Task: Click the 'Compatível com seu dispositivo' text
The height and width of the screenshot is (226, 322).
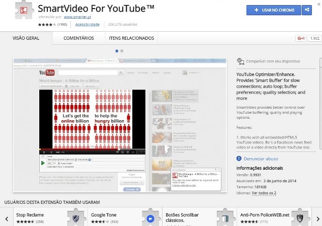Action: (273, 61)
